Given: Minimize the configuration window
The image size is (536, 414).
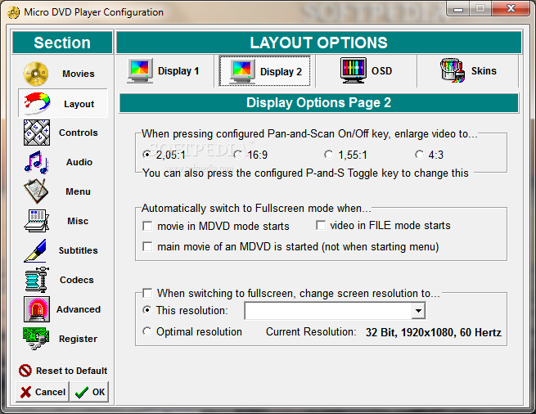Looking at the screenshot, I should pyautogui.click(x=458, y=8).
